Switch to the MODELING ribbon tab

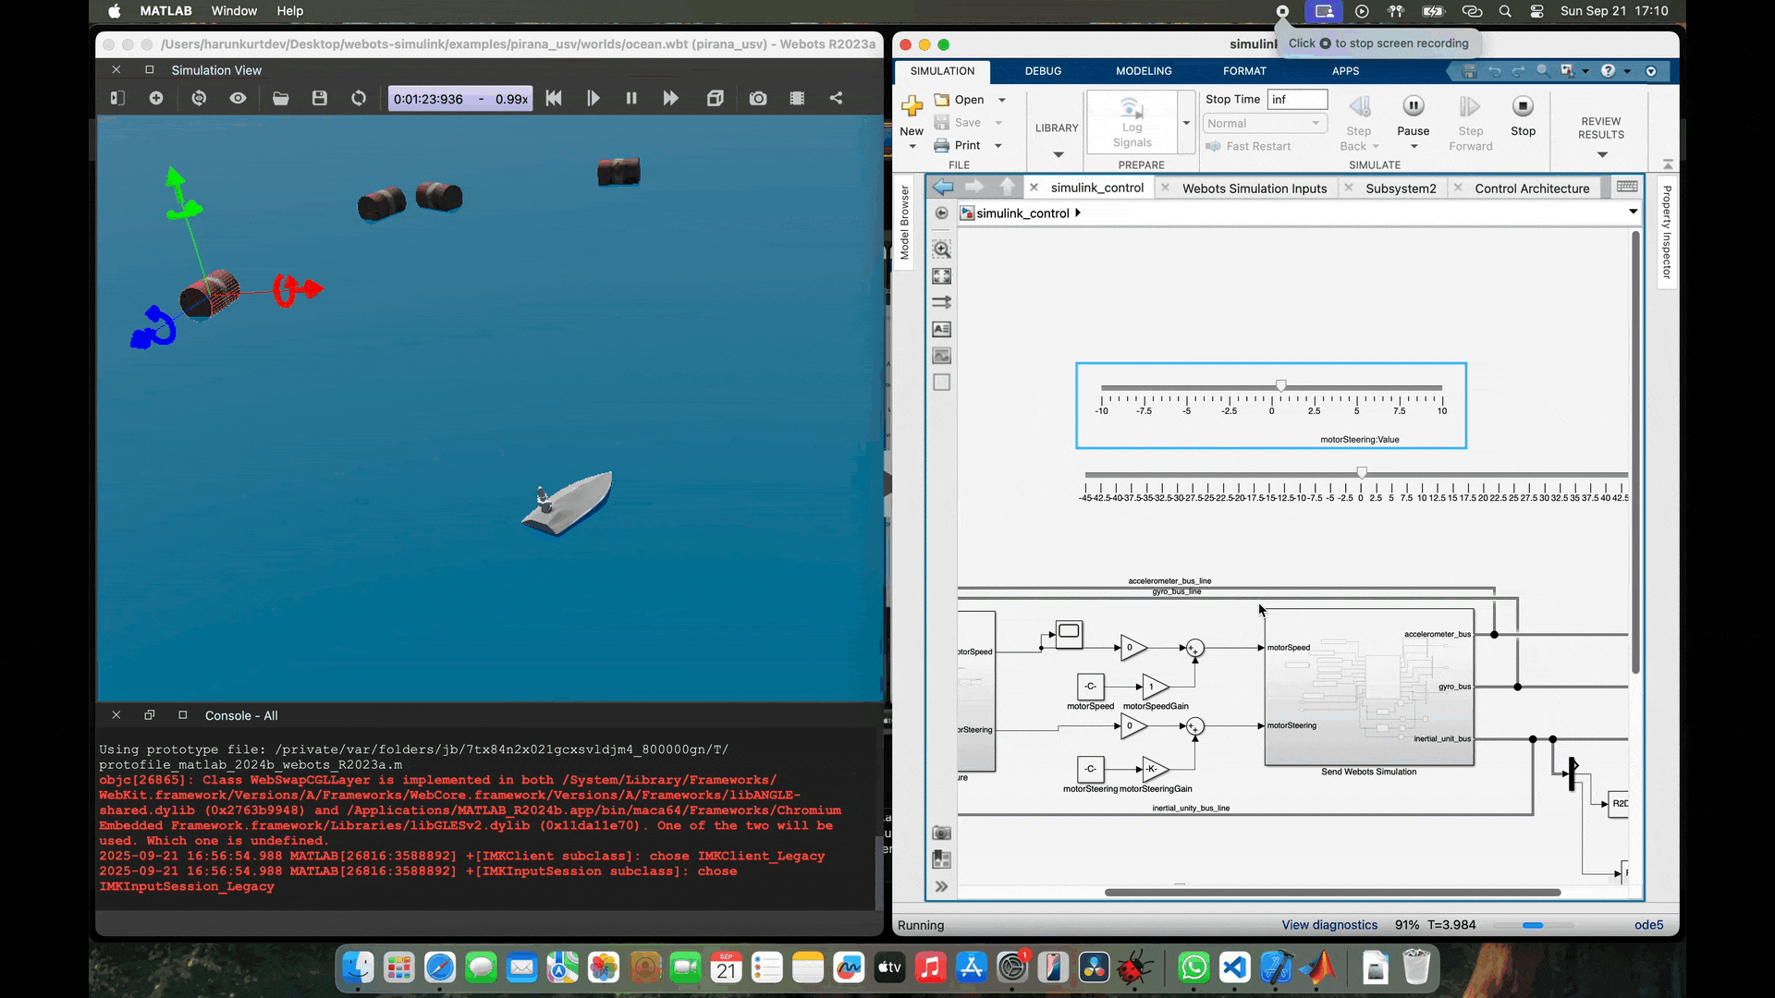tap(1144, 71)
